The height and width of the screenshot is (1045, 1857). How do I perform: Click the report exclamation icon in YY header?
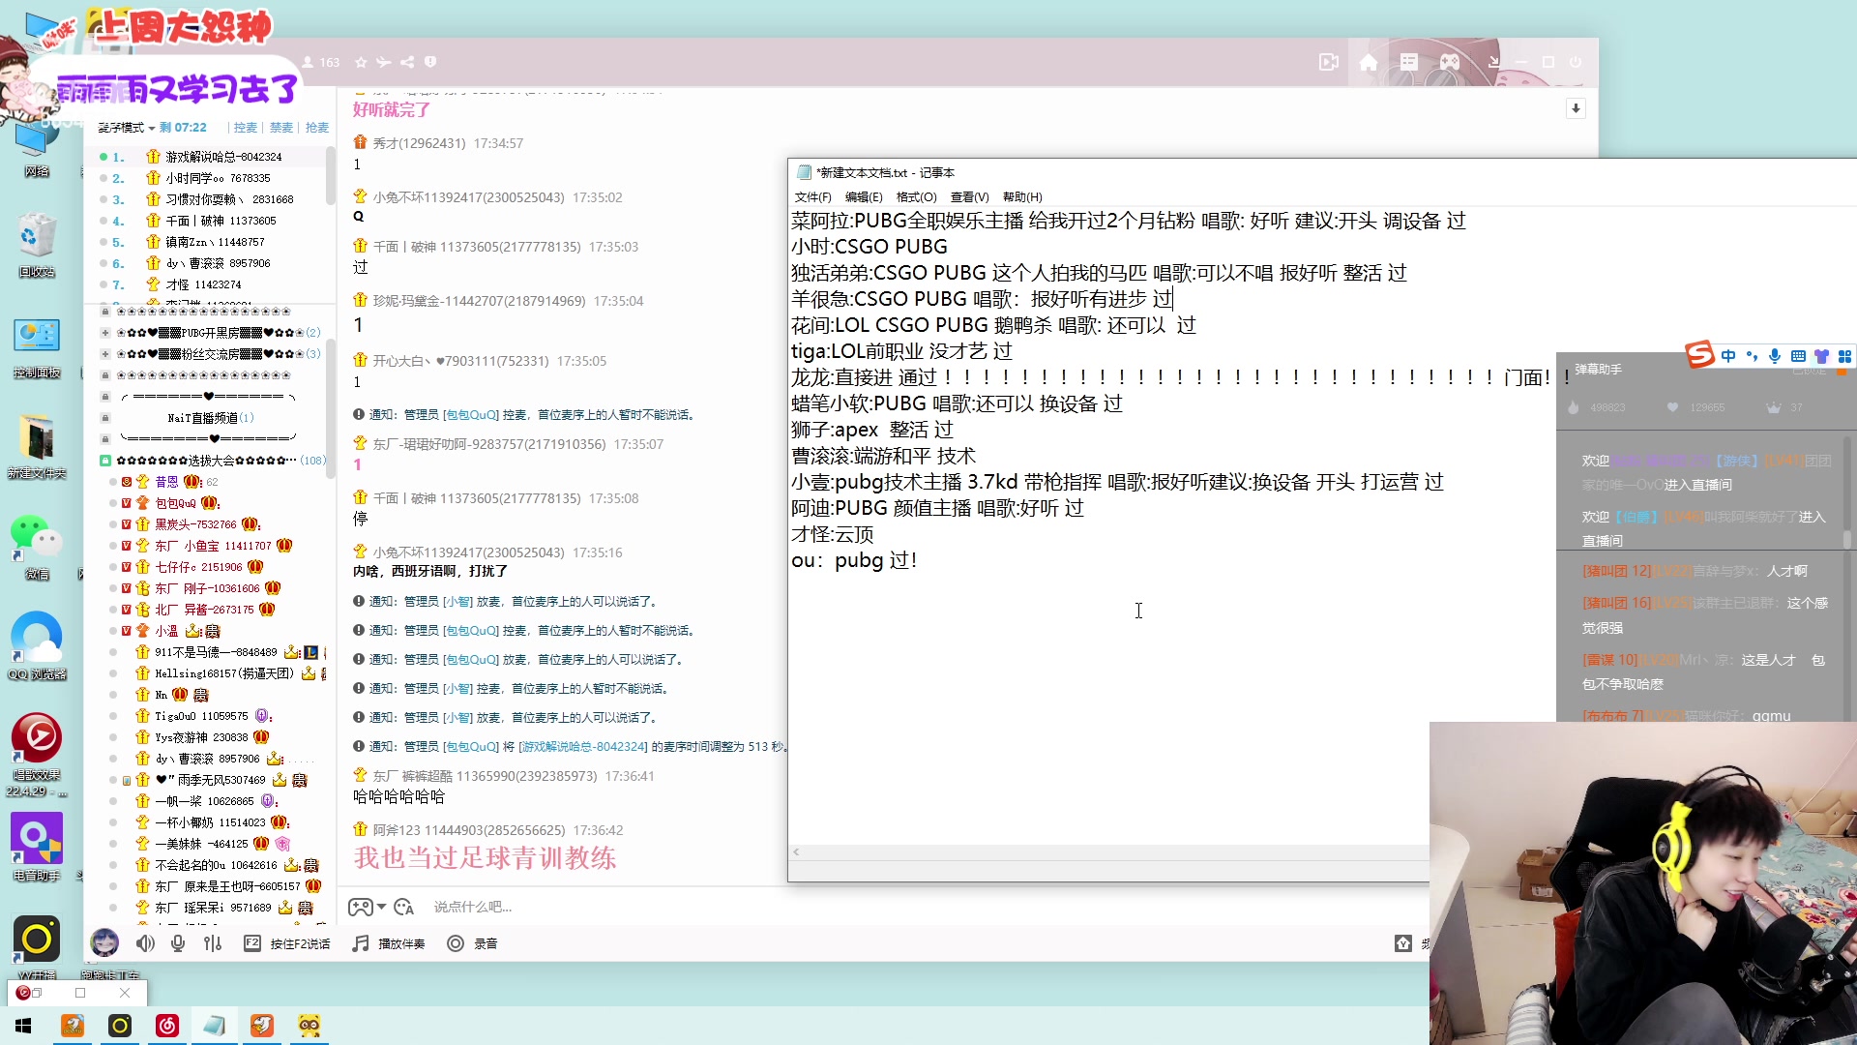tap(430, 62)
